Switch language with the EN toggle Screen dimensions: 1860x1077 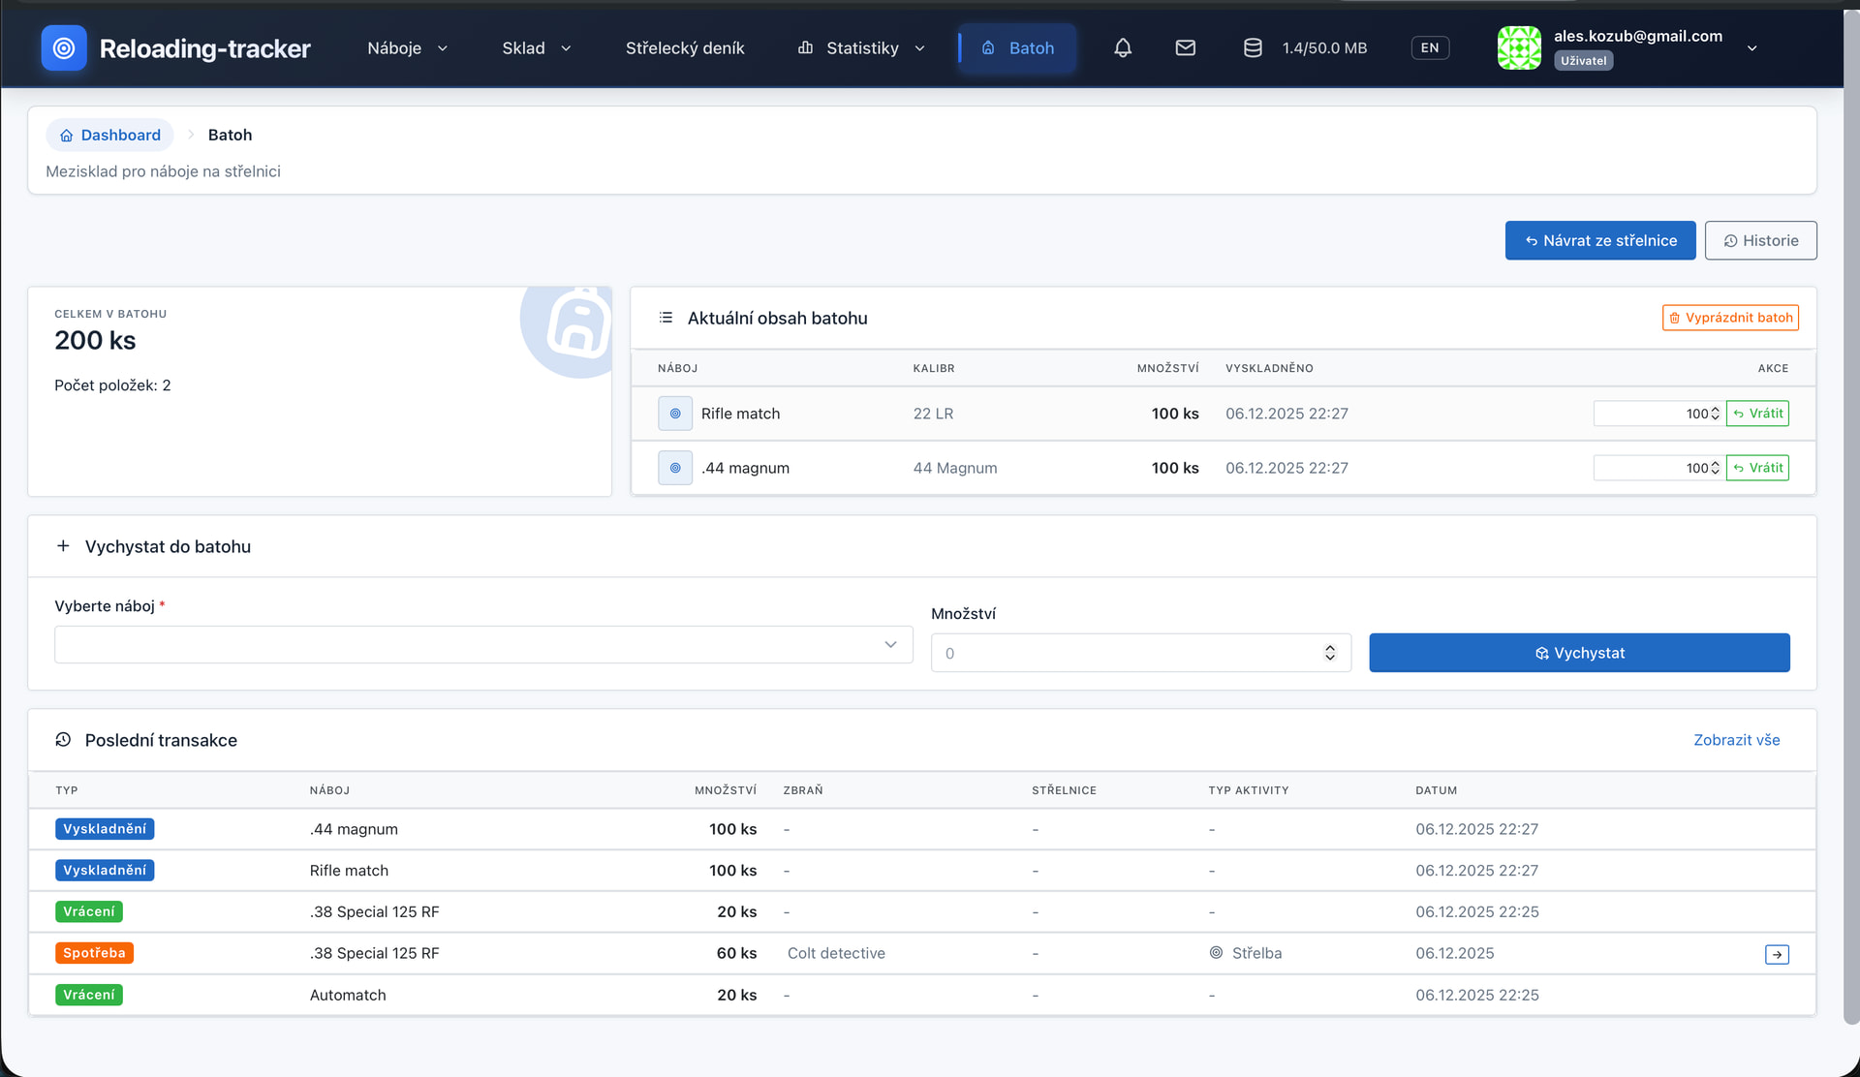point(1430,47)
